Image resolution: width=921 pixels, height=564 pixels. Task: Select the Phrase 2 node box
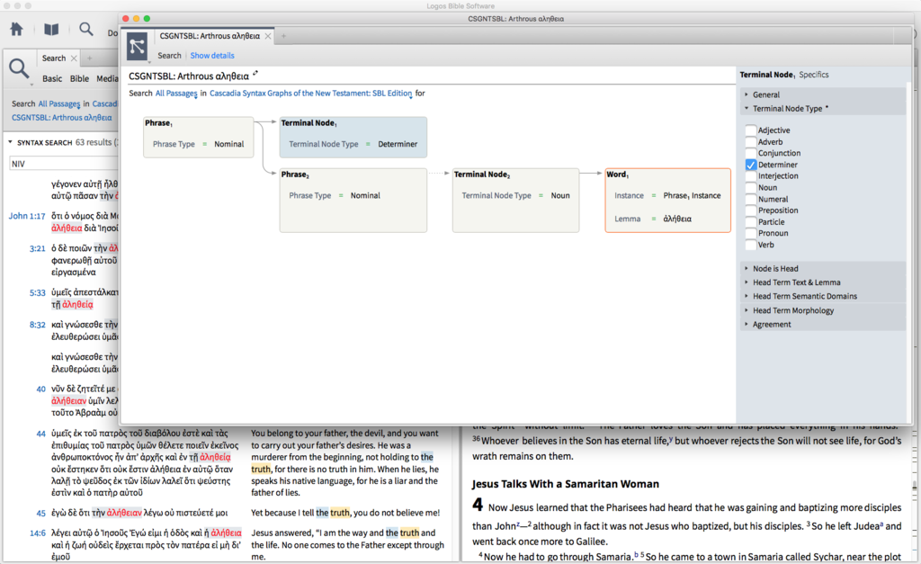pyautogui.click(x=353, y=201)
